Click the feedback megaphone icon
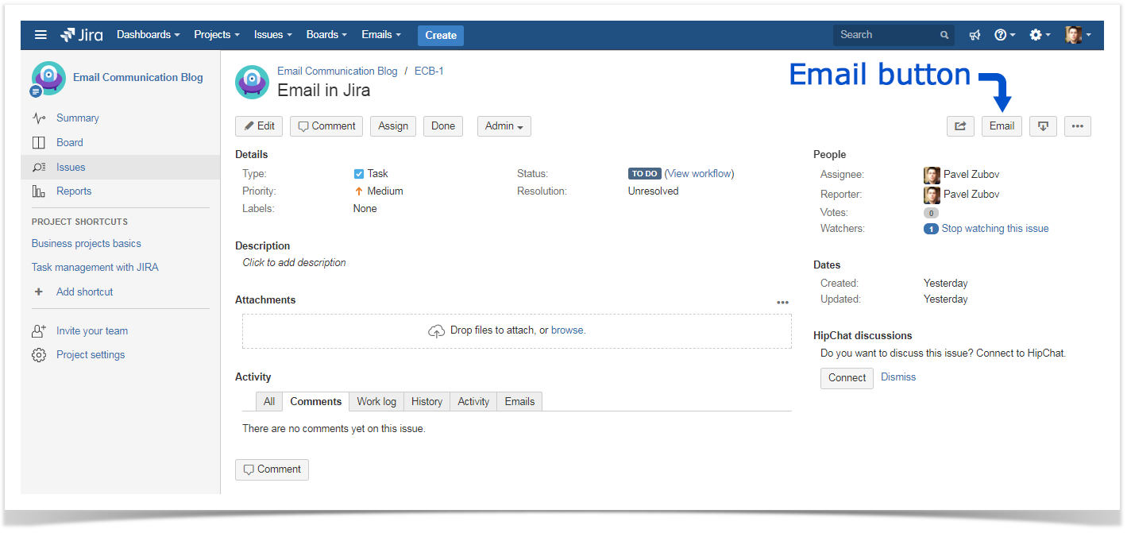 tap(975, 35)
